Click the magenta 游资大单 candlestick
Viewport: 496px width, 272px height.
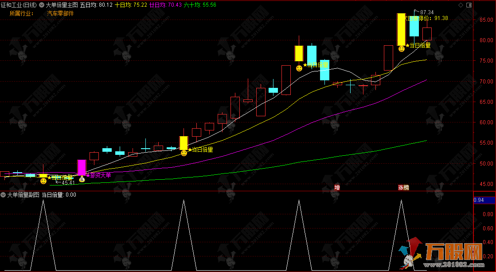pyautogui.click(x=82, y=167)
